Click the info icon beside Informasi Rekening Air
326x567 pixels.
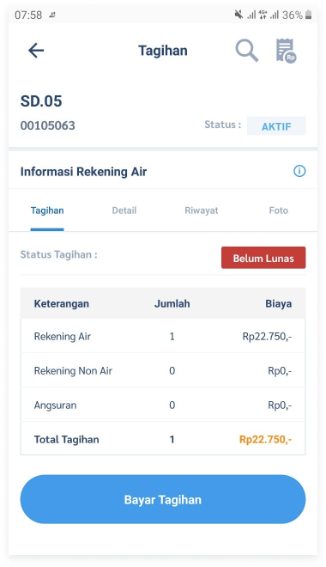coord(299,171)
